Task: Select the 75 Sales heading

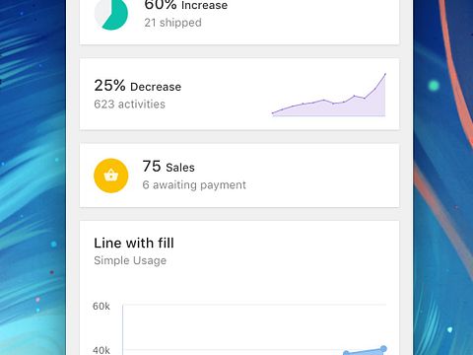Action: (x=169, y=167)
